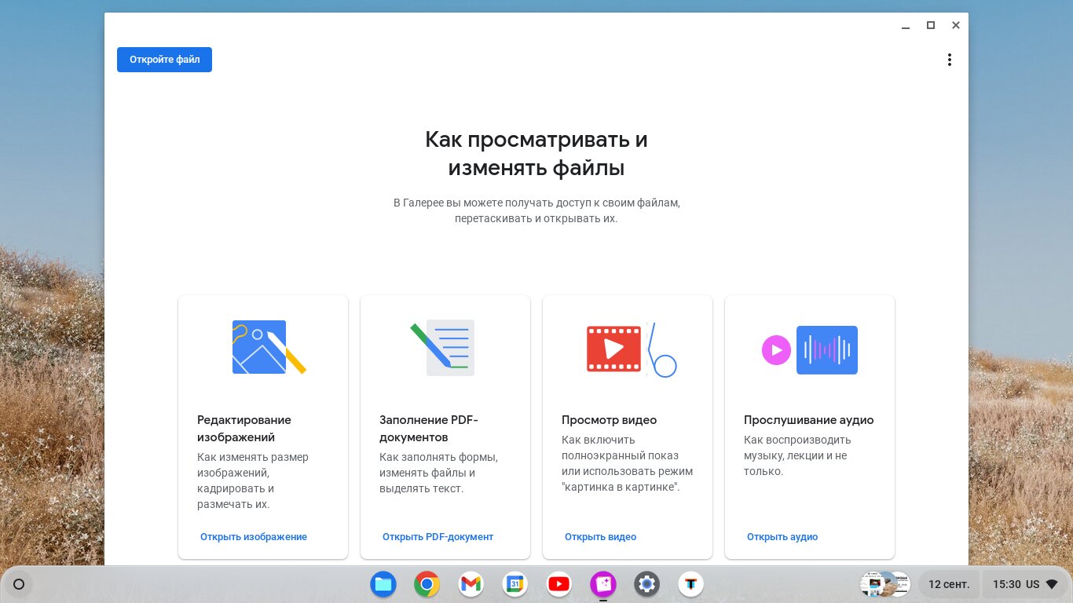The height and width of the screenshot is (603, 1073).
Task: Click the "Открыть аудио" link
Action: click(782, 537)
